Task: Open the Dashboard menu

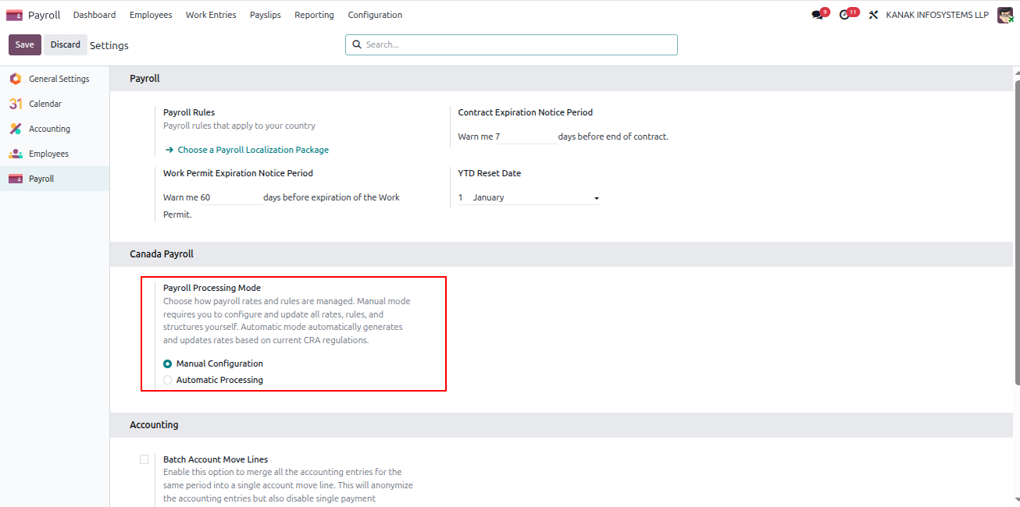Action: tap(95, 15)
